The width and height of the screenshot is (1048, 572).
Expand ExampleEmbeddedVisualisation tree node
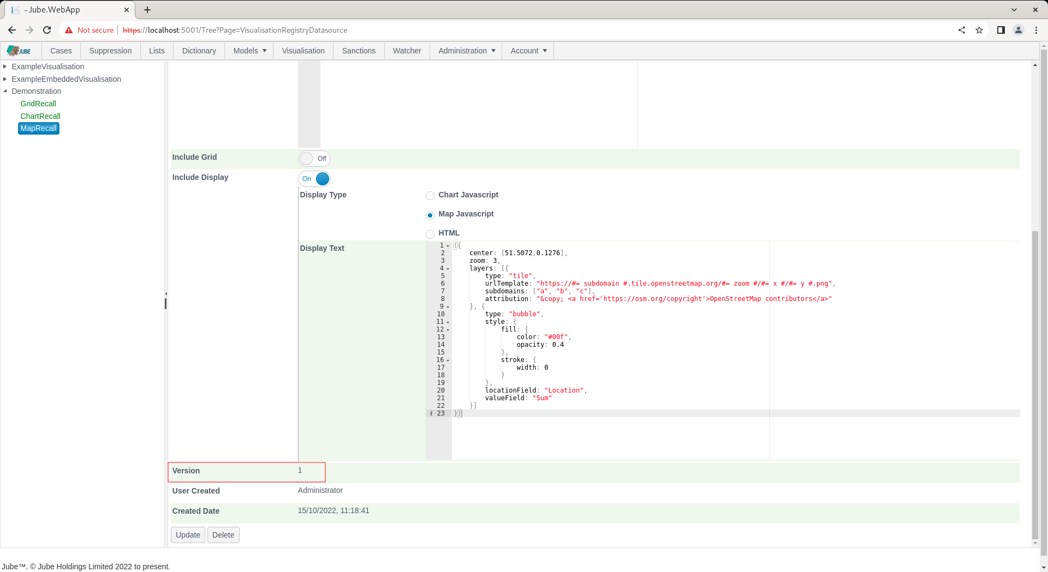point(5,79)
